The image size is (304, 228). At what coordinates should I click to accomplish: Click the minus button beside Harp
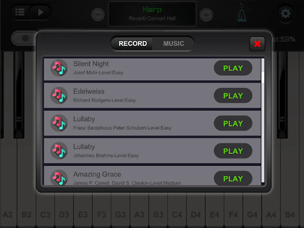coord(98,15)
